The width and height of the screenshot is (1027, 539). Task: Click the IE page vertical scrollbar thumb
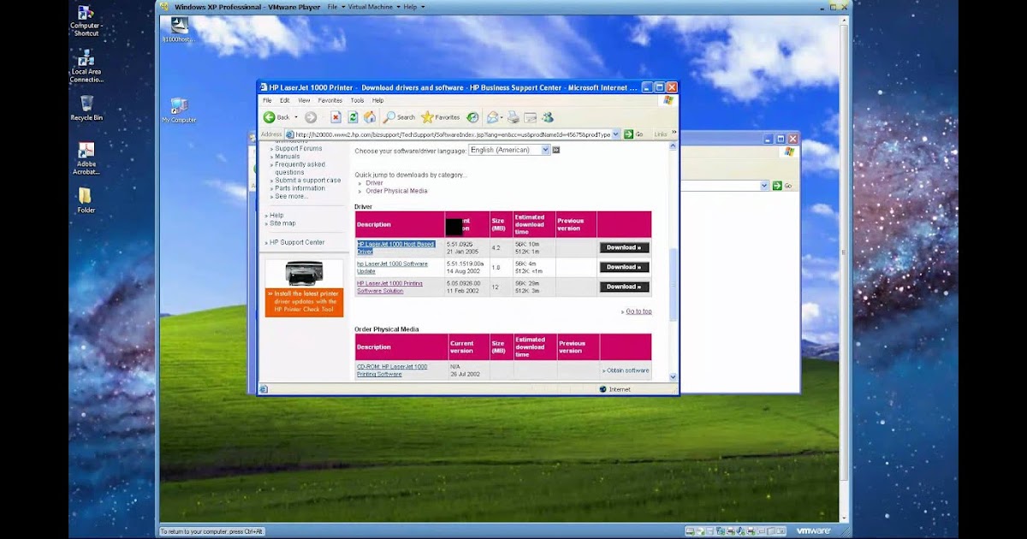tap(673, 285)
